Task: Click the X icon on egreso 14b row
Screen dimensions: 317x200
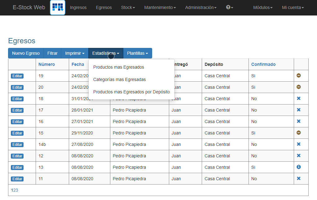Action: pos(298,144)
